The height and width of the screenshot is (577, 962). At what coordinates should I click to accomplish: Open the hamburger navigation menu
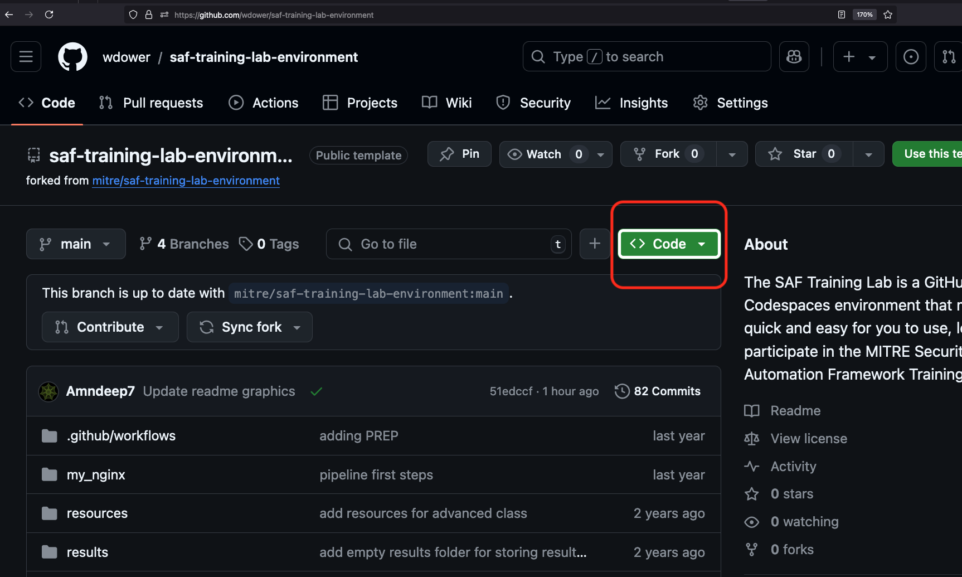(26, 57)
